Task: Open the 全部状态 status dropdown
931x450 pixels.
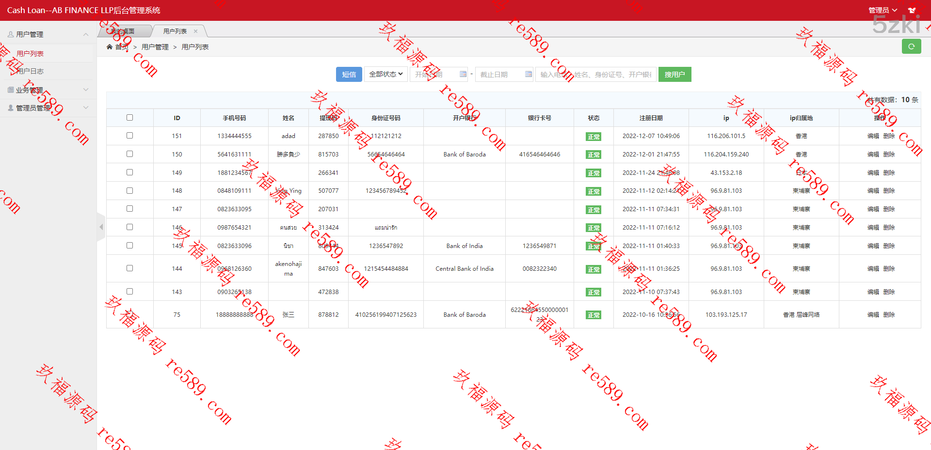Action: click(x=385, y=74)
